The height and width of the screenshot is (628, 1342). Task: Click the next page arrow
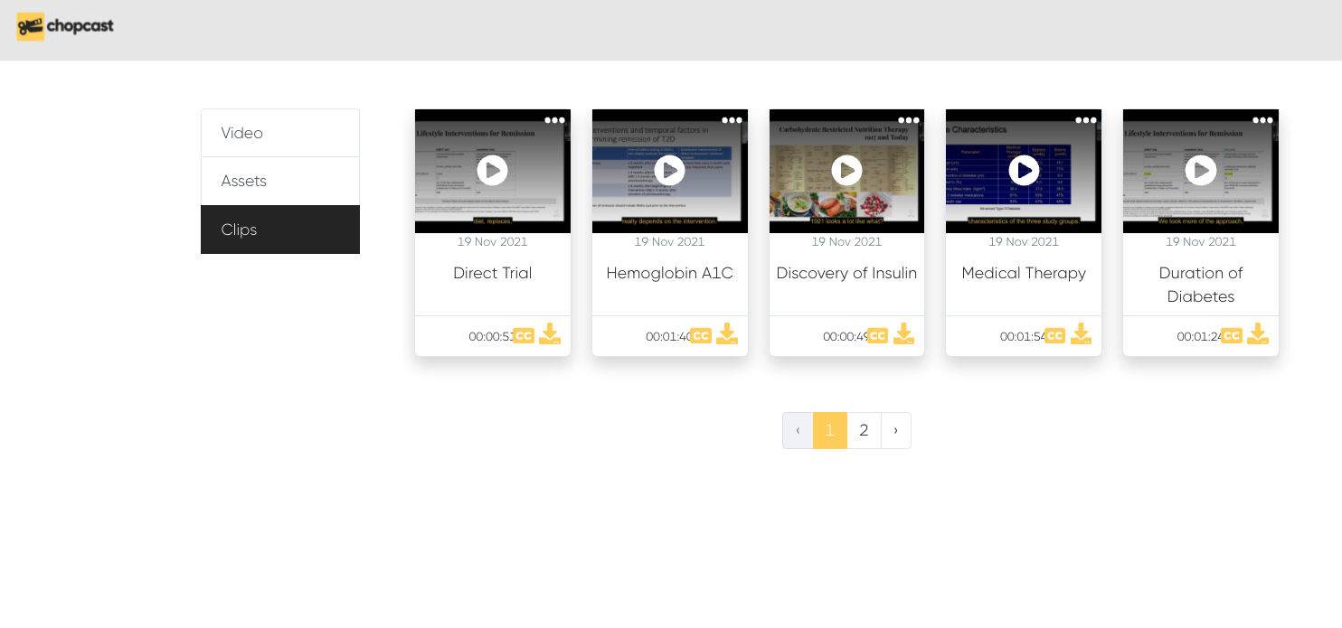pyautogui.click(x=895, y=430)
